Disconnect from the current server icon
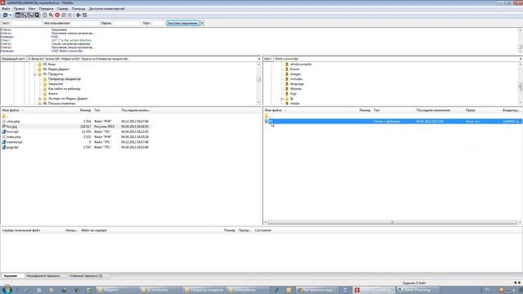This screenshot has height=294, width=523. pyautogui.click(x=64, y=15)
